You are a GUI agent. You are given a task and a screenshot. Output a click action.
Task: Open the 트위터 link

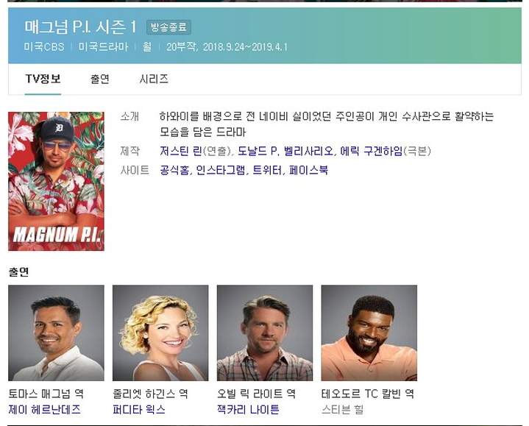click(267, 170)
